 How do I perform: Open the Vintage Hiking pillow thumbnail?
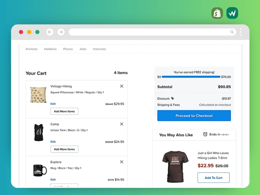tap(38, 95)
